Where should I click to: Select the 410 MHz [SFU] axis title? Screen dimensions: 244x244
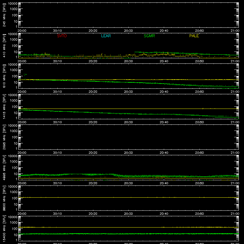[4, 45]
